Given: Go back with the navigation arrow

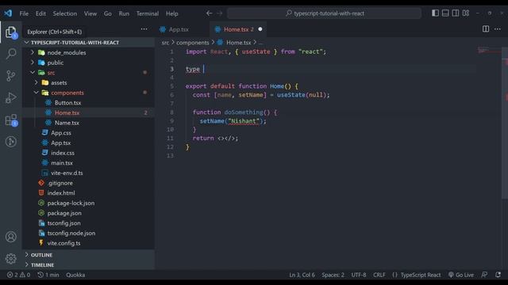Looking at the screenshot, I should point(210,13).
